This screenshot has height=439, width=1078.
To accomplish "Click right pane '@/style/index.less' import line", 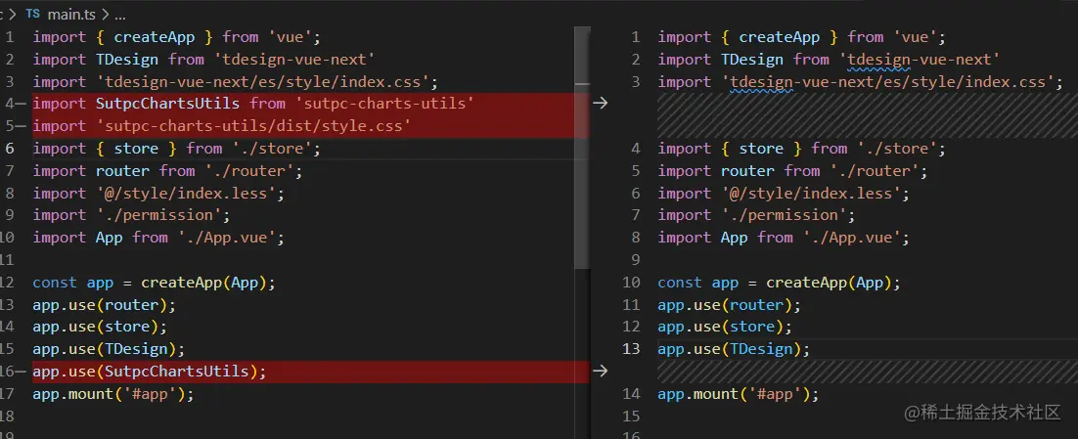I will 784,193.
